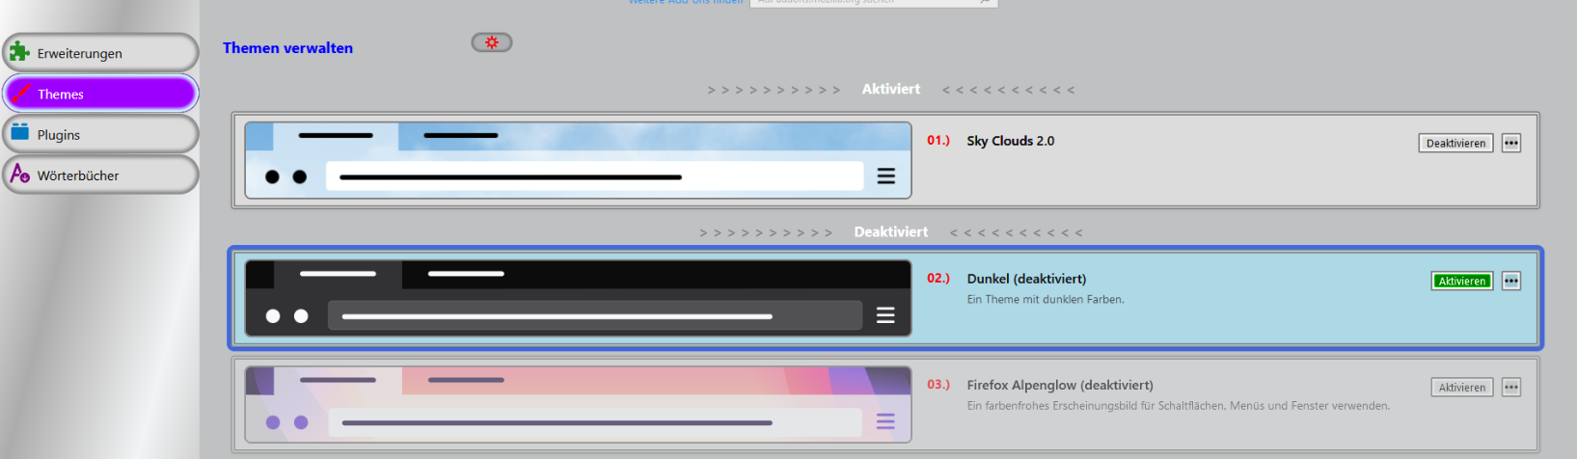1577x459 pixels.
Task: Click hamburger icon in Sky Clouds preview
Action: [x=885, y=176]
